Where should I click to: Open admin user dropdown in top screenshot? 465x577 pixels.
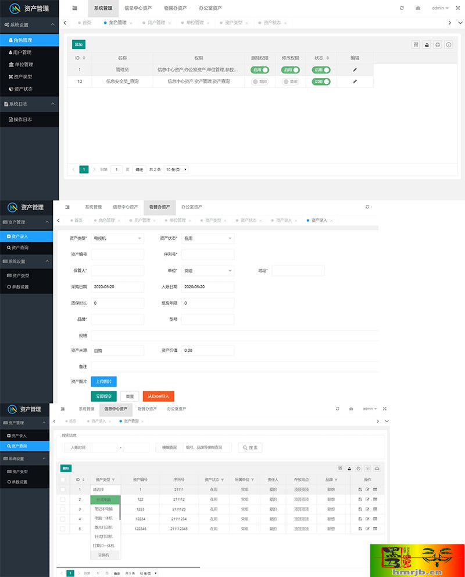[x=440, y=8]
